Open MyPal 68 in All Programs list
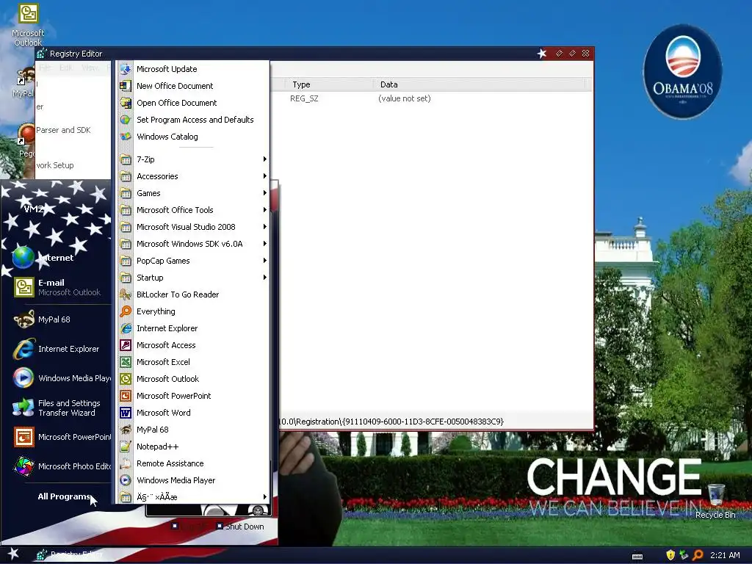The width and height of the screenshot is (752, 564). (153, 430)
